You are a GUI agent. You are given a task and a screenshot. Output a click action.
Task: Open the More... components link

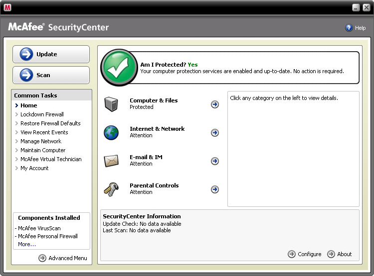(x=27, y=244)
